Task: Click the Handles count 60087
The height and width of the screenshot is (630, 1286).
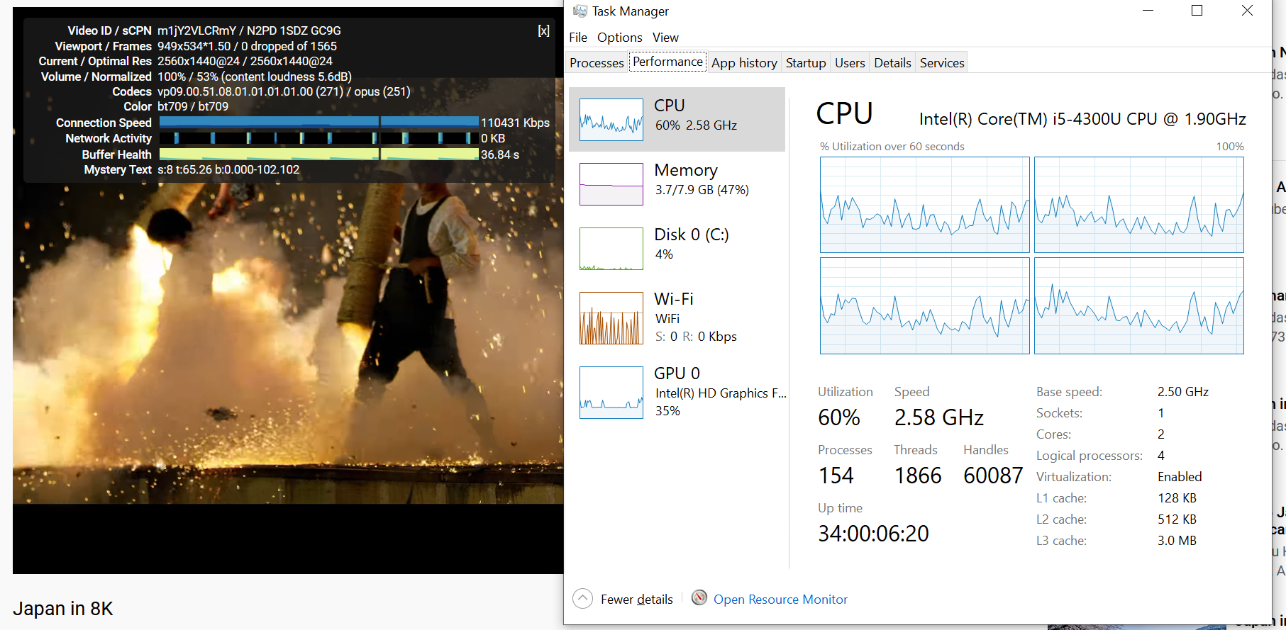Action: coord(993,476)
